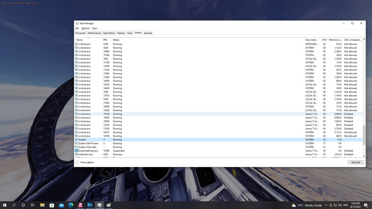This screenshot has width=372, height=209.
Task: Open the View menu
Action: click(x=95, y=28)
